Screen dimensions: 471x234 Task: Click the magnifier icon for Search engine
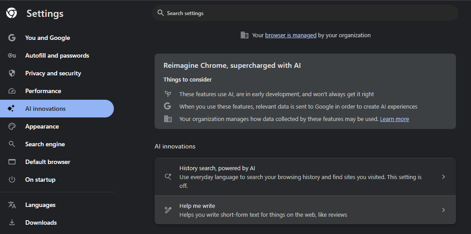tap(12, 144)
